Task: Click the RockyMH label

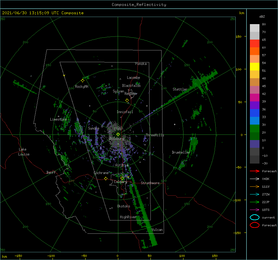Action: pos(82,87)
